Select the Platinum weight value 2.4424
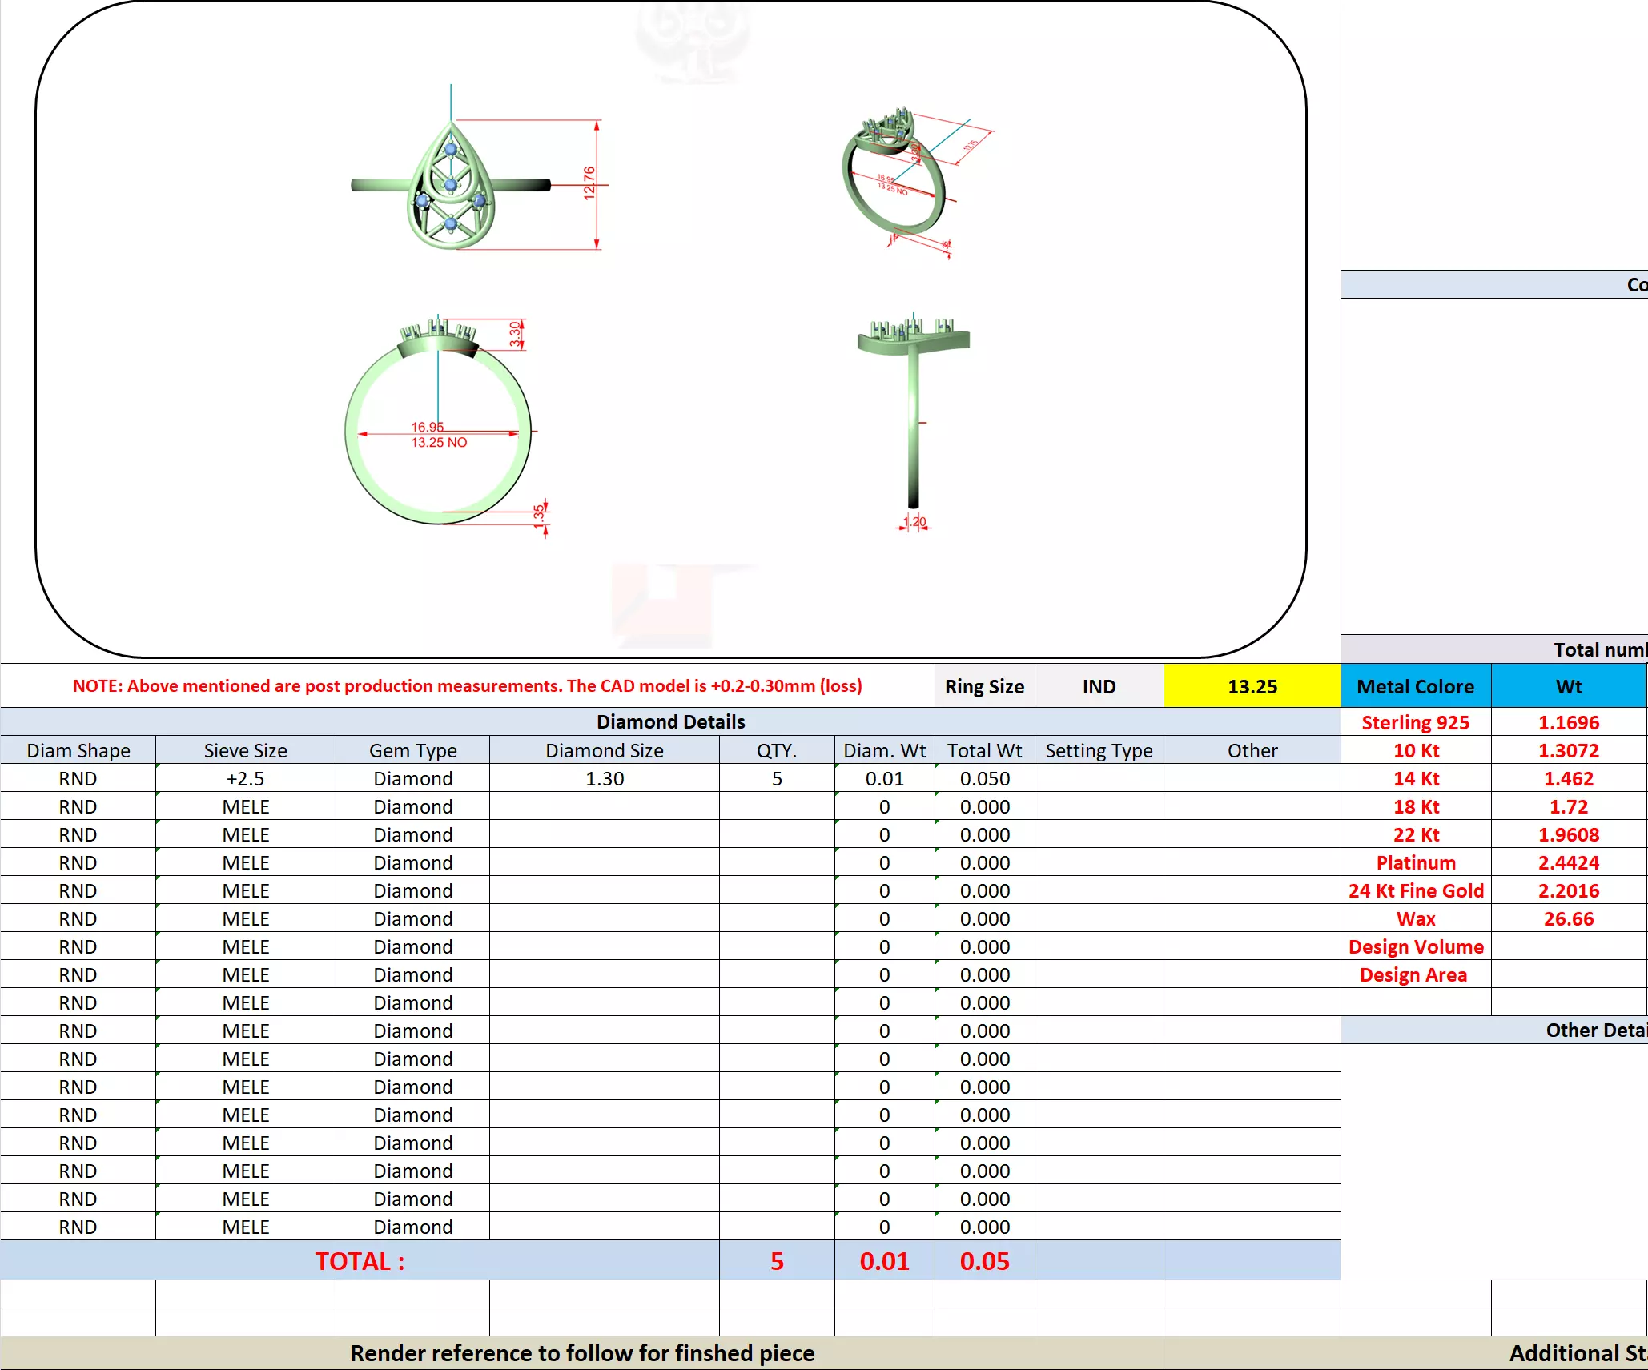The width and height of the screenshot is (1648, 1370). (1568, 862)
